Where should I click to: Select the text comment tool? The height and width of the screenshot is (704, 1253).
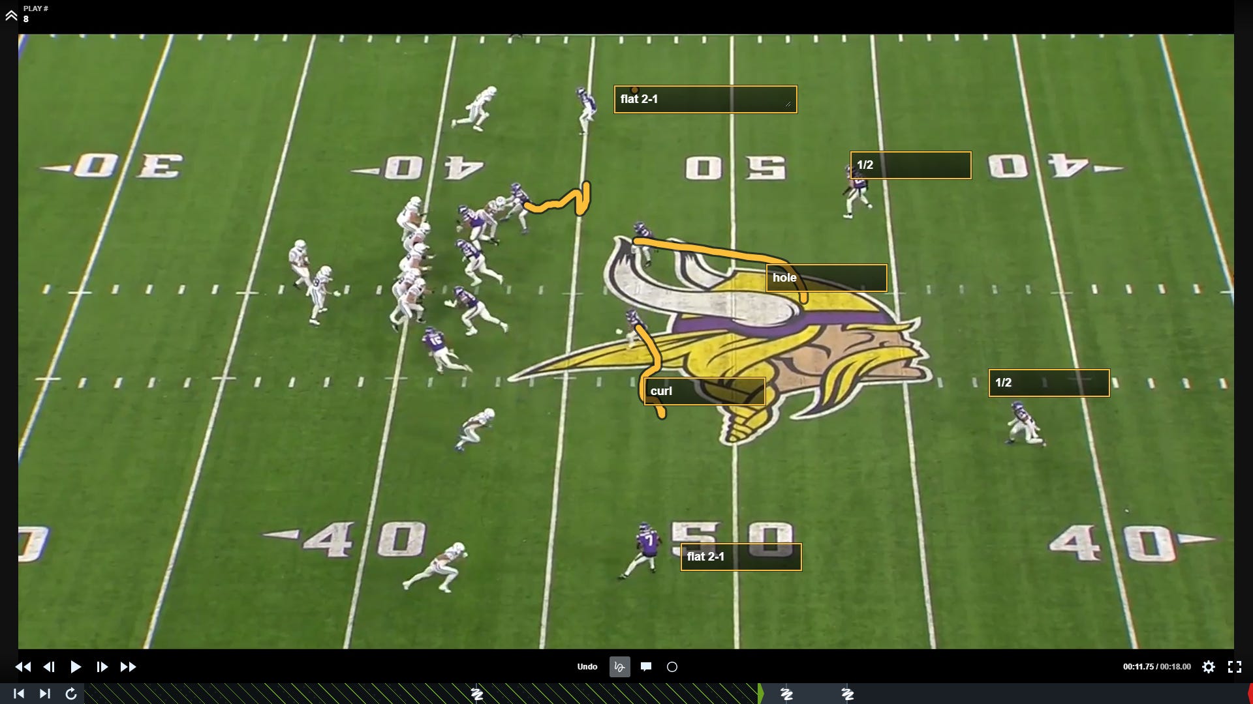pos(646,667)
